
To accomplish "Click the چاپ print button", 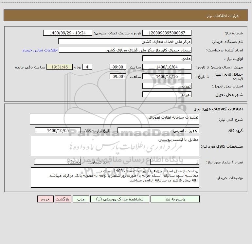I will click(81, 199).
